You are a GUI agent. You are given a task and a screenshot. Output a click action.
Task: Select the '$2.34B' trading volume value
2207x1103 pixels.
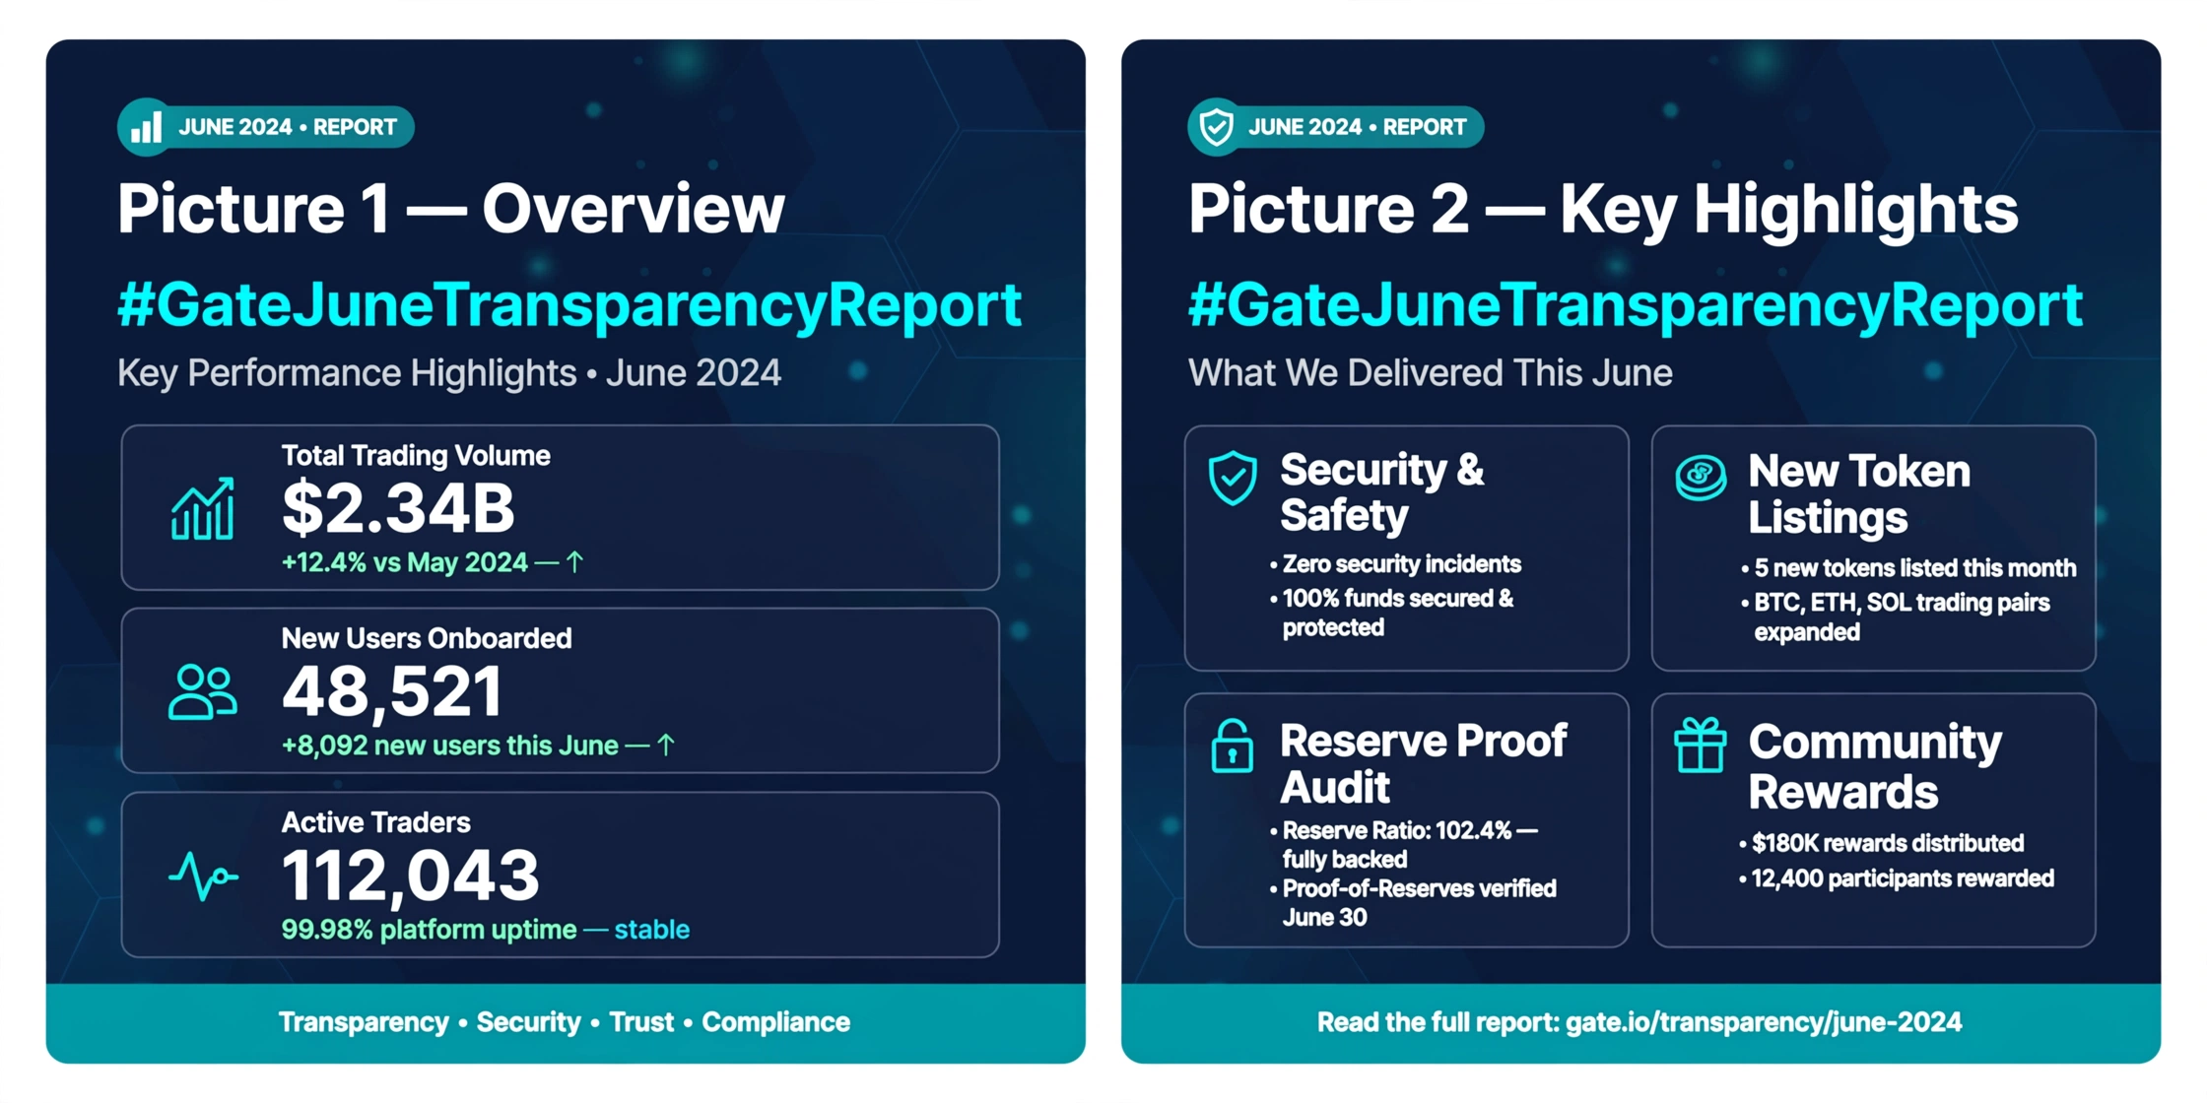click(x=398, y=509)
